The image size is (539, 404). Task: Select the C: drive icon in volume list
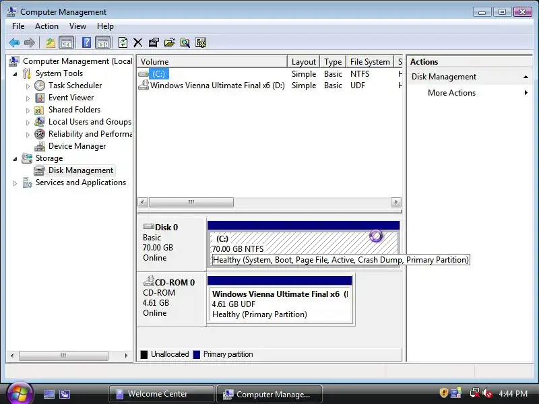tap(144, 74)
